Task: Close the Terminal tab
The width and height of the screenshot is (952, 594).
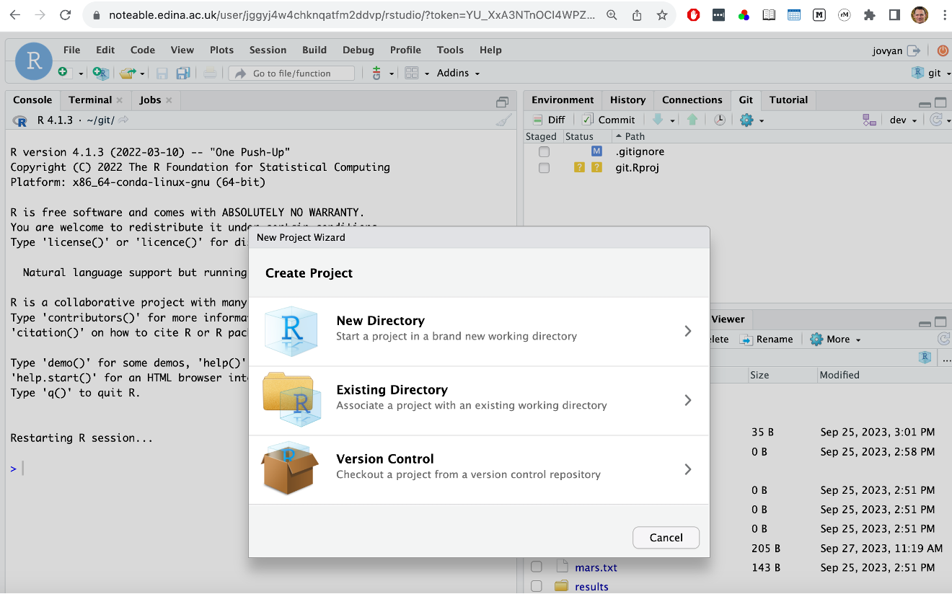Action: point(119,100)
